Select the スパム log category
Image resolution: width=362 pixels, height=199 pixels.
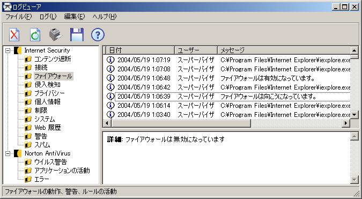(x=42, y=145)
